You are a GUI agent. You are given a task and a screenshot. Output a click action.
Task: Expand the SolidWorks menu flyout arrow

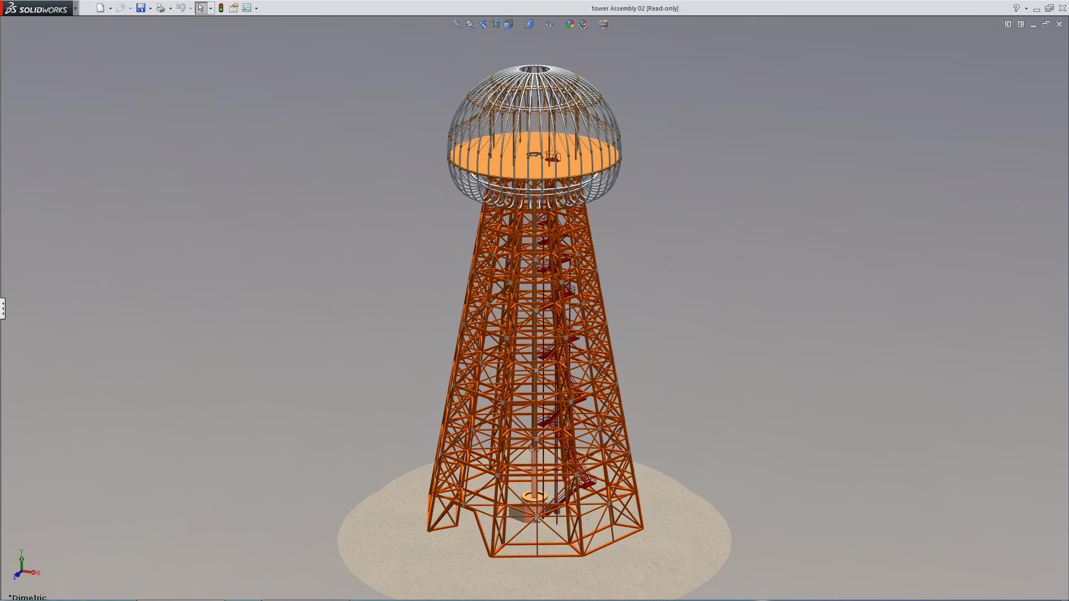76,8
